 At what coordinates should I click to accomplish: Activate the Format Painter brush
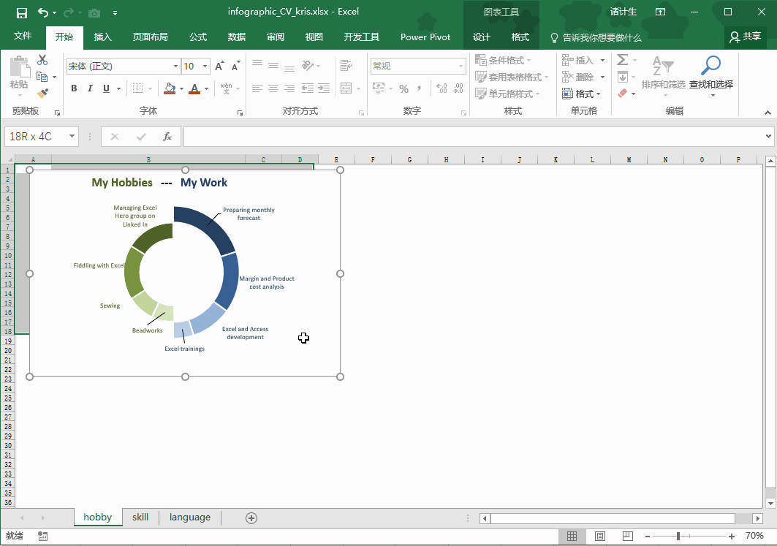tap(42, 93)
